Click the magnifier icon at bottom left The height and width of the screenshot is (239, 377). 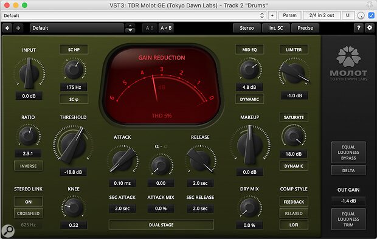(8, 230)
